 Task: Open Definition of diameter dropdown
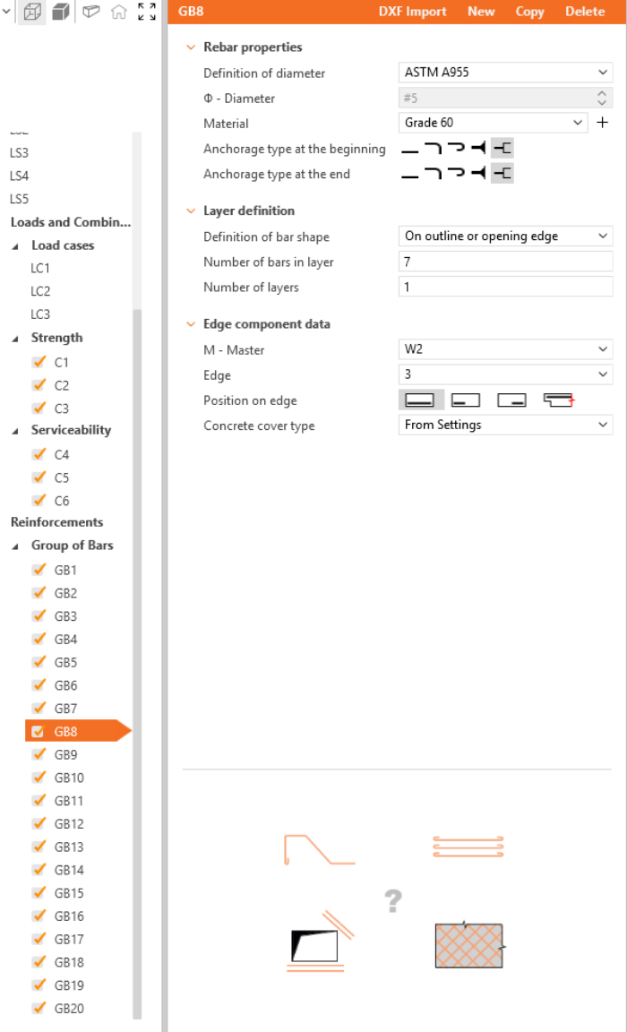(505, 73)
